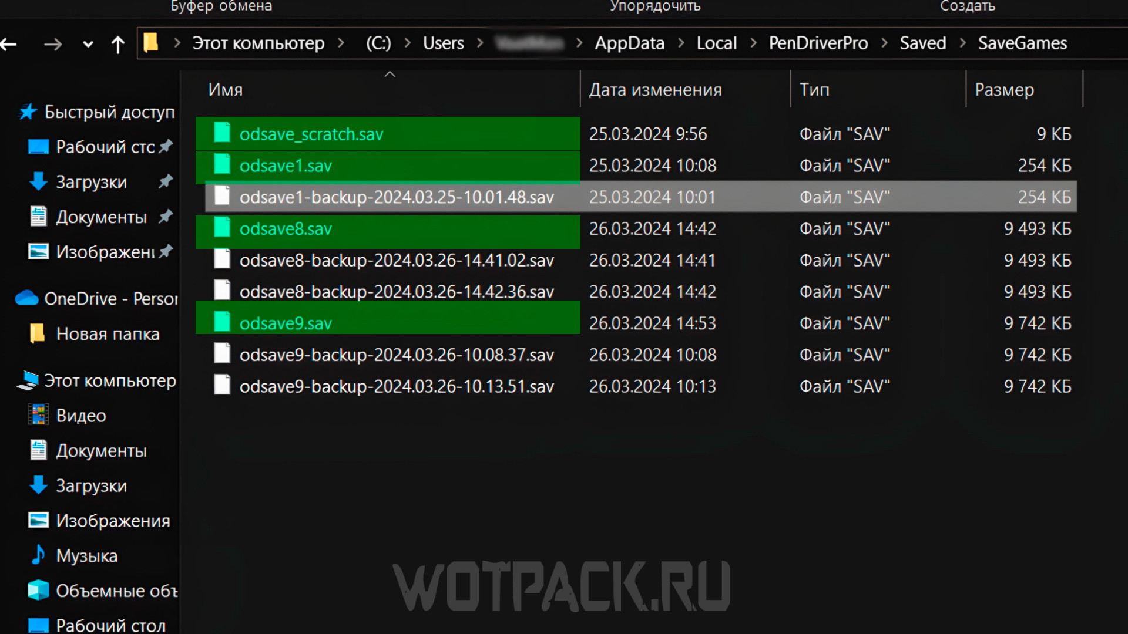
Task: Select odsave8-backup-2024.03.26-14.41.02.sav
Action: click(x=397, y=261)
